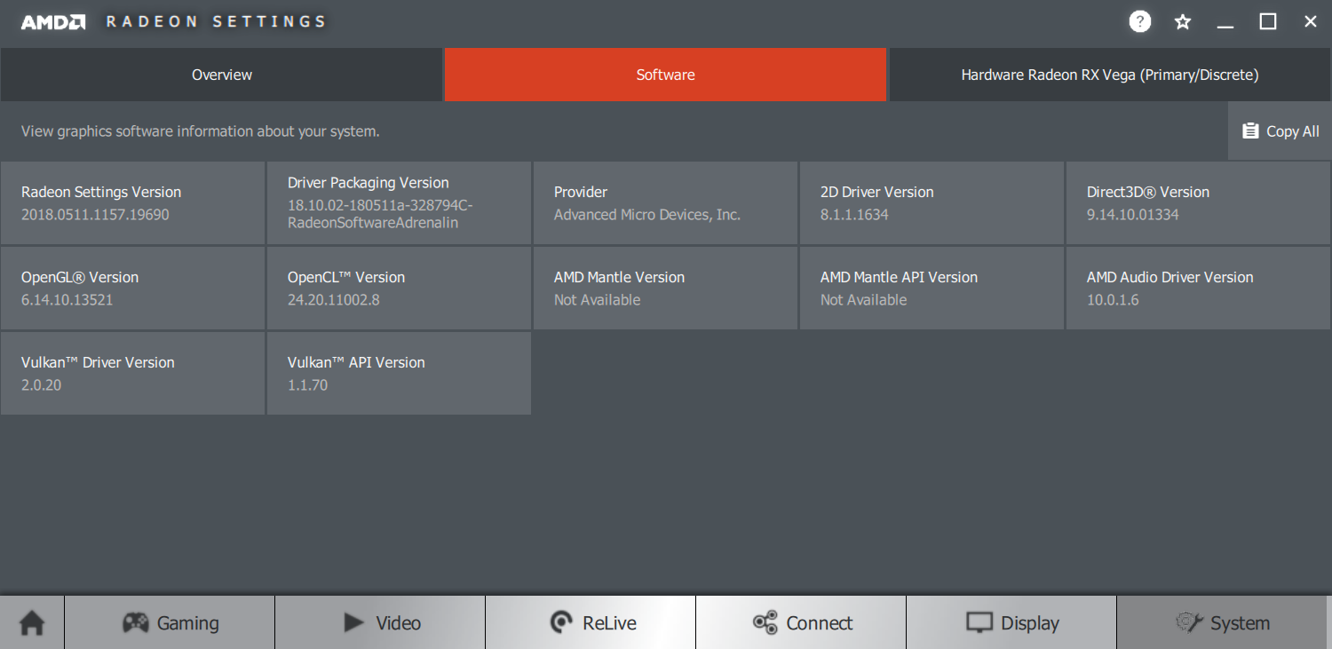Open the Gaming section
This screenshot has height=649, width=1332.
click(170, 622)
